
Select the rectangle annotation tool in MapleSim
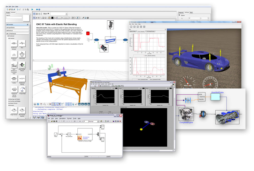(43, 18)
